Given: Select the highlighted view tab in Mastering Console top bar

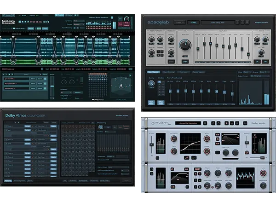Looking at the screenshot, I should point(59,15).
